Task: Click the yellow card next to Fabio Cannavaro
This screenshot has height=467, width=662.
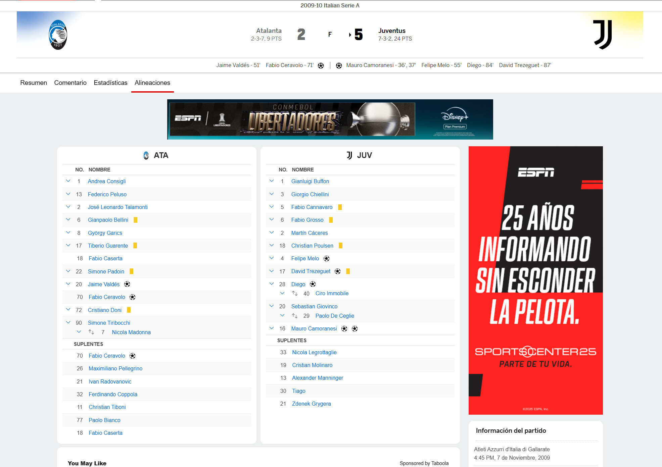Action: pos(340,207)
